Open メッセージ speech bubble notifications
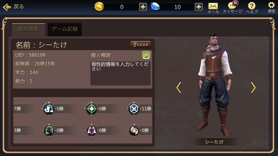 pos(232,7)
